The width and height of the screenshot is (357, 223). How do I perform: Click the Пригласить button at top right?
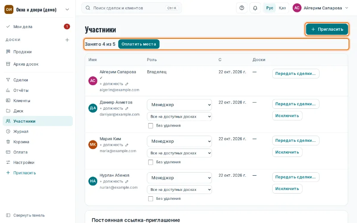tap(327, 29)
